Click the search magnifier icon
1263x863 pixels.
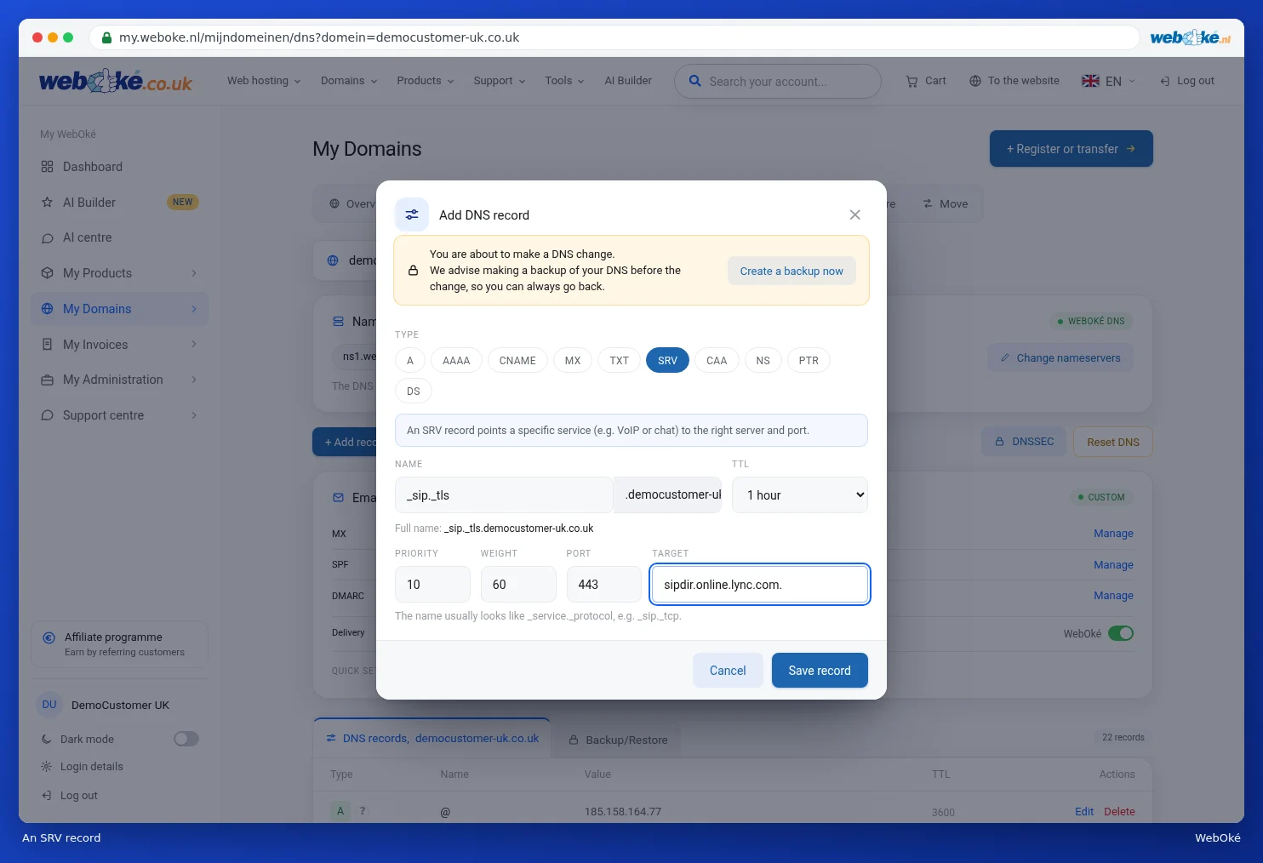695,81
